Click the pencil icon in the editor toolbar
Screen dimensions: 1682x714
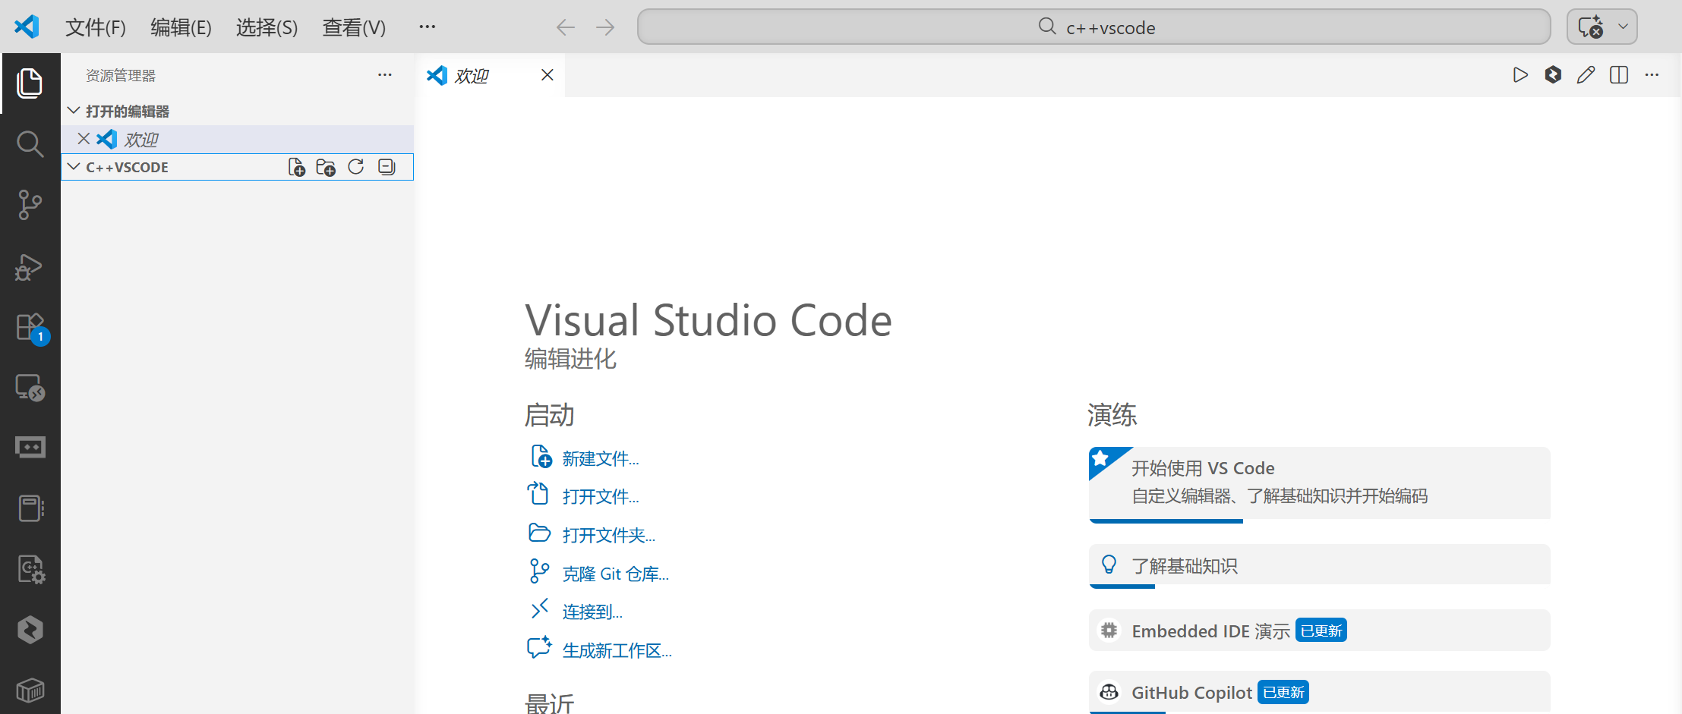coord(1586,75)
